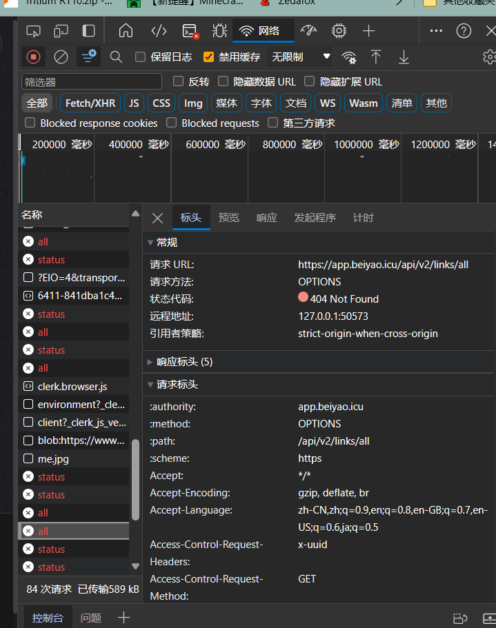
Task: Sort by the 名称 column header
Action: coord(74,214)
